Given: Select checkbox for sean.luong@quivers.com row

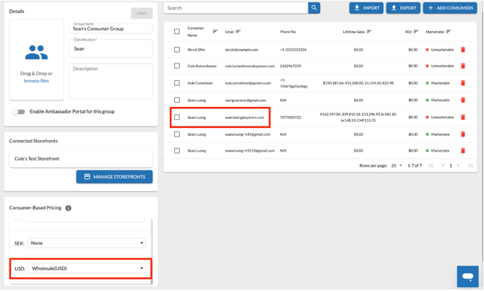Looking at the screenshot, I should pyautogui.click(x=177, y=117).
